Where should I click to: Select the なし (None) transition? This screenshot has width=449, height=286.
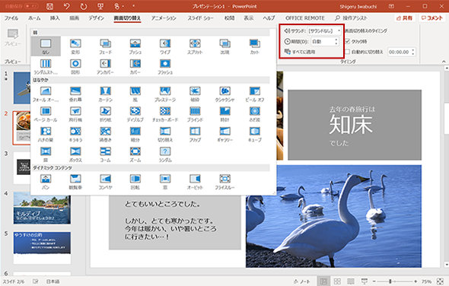46,46
